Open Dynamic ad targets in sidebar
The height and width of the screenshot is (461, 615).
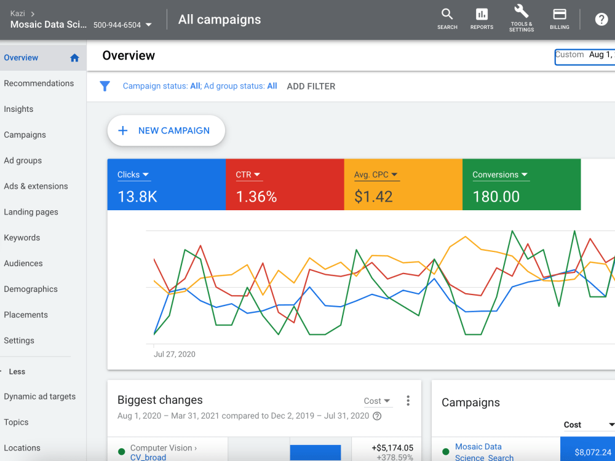coord(39,396)
